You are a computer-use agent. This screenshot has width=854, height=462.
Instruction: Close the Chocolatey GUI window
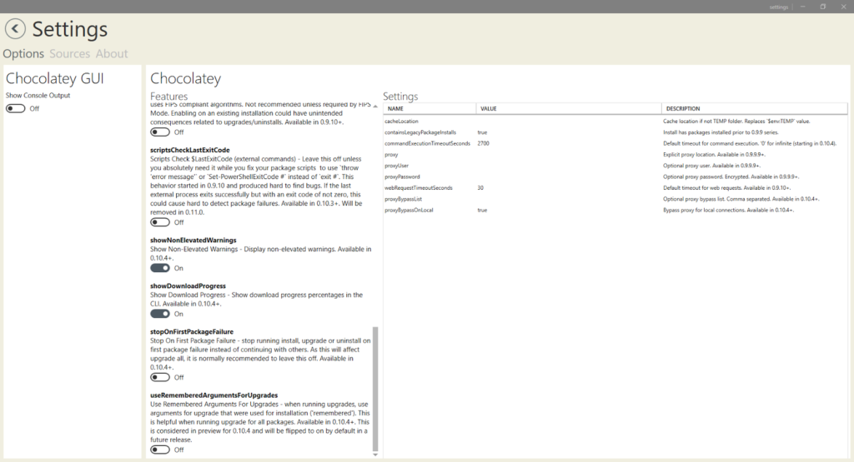tap(844, 7)
